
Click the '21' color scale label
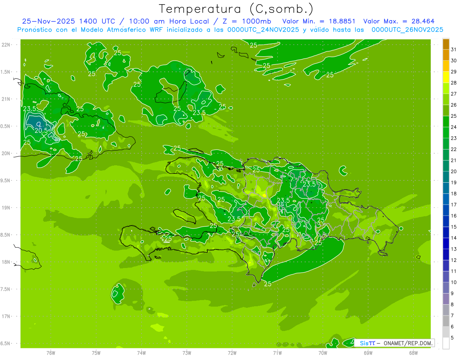point(454,160)
